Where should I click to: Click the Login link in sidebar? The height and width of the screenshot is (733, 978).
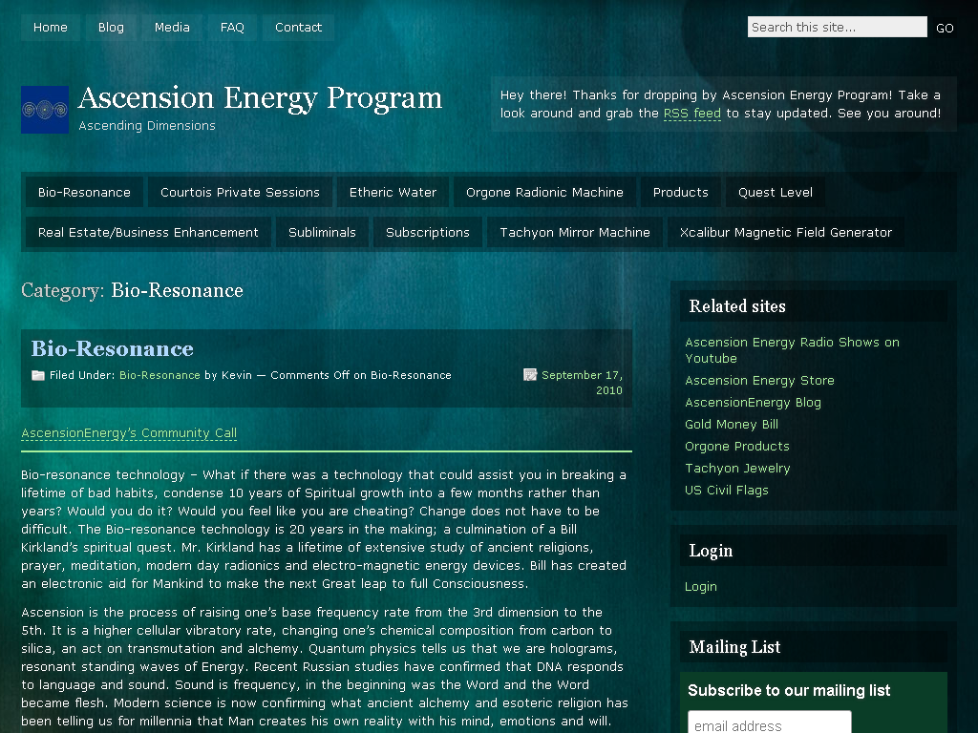click(700, 587)
